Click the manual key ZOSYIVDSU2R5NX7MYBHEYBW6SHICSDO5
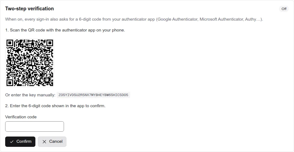The image size is (294, 152). (93, 95)
